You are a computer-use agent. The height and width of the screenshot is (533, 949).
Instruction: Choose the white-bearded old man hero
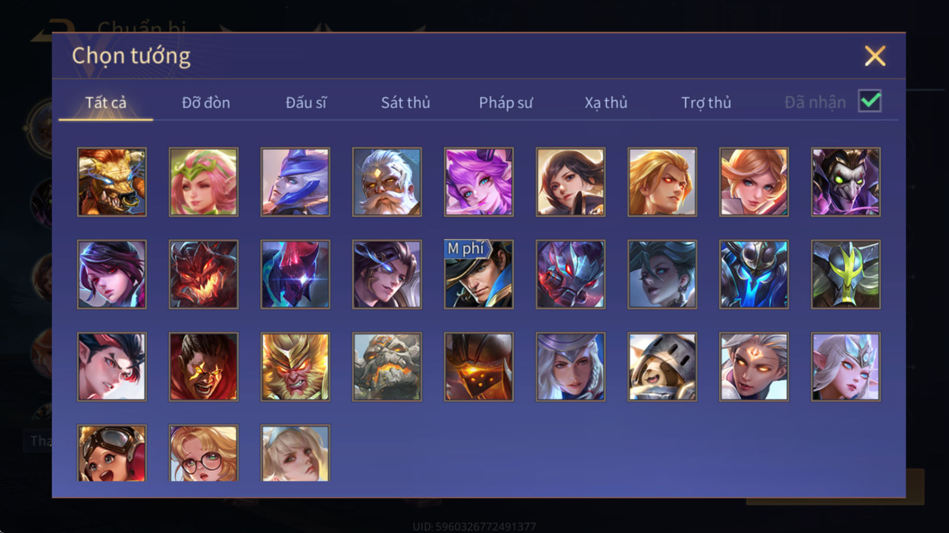(387, 182)
